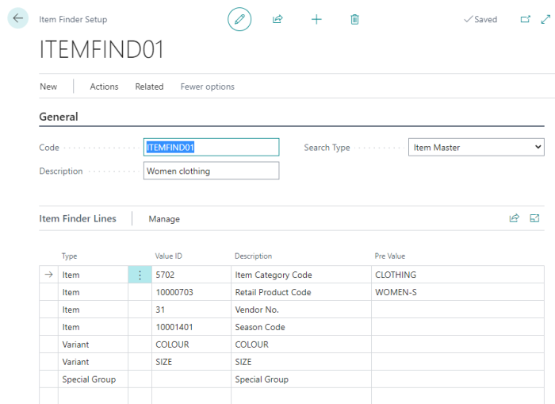Click the back arrow button
555x404 pixels.
click(17, 19)
